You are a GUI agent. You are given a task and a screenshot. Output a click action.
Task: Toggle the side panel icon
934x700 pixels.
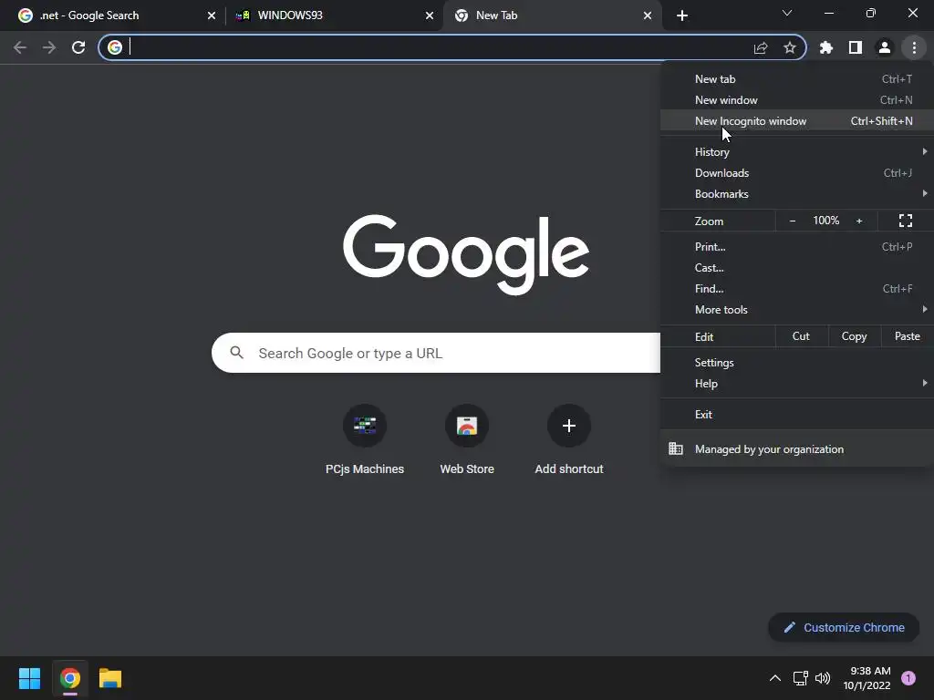pos(856,47)
